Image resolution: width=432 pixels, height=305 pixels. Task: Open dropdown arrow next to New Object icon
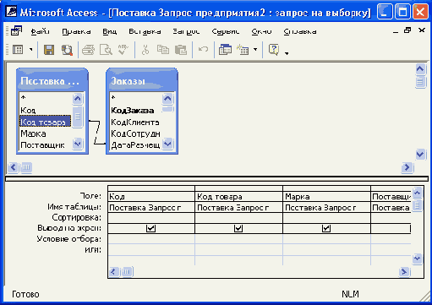coord(255,50)
